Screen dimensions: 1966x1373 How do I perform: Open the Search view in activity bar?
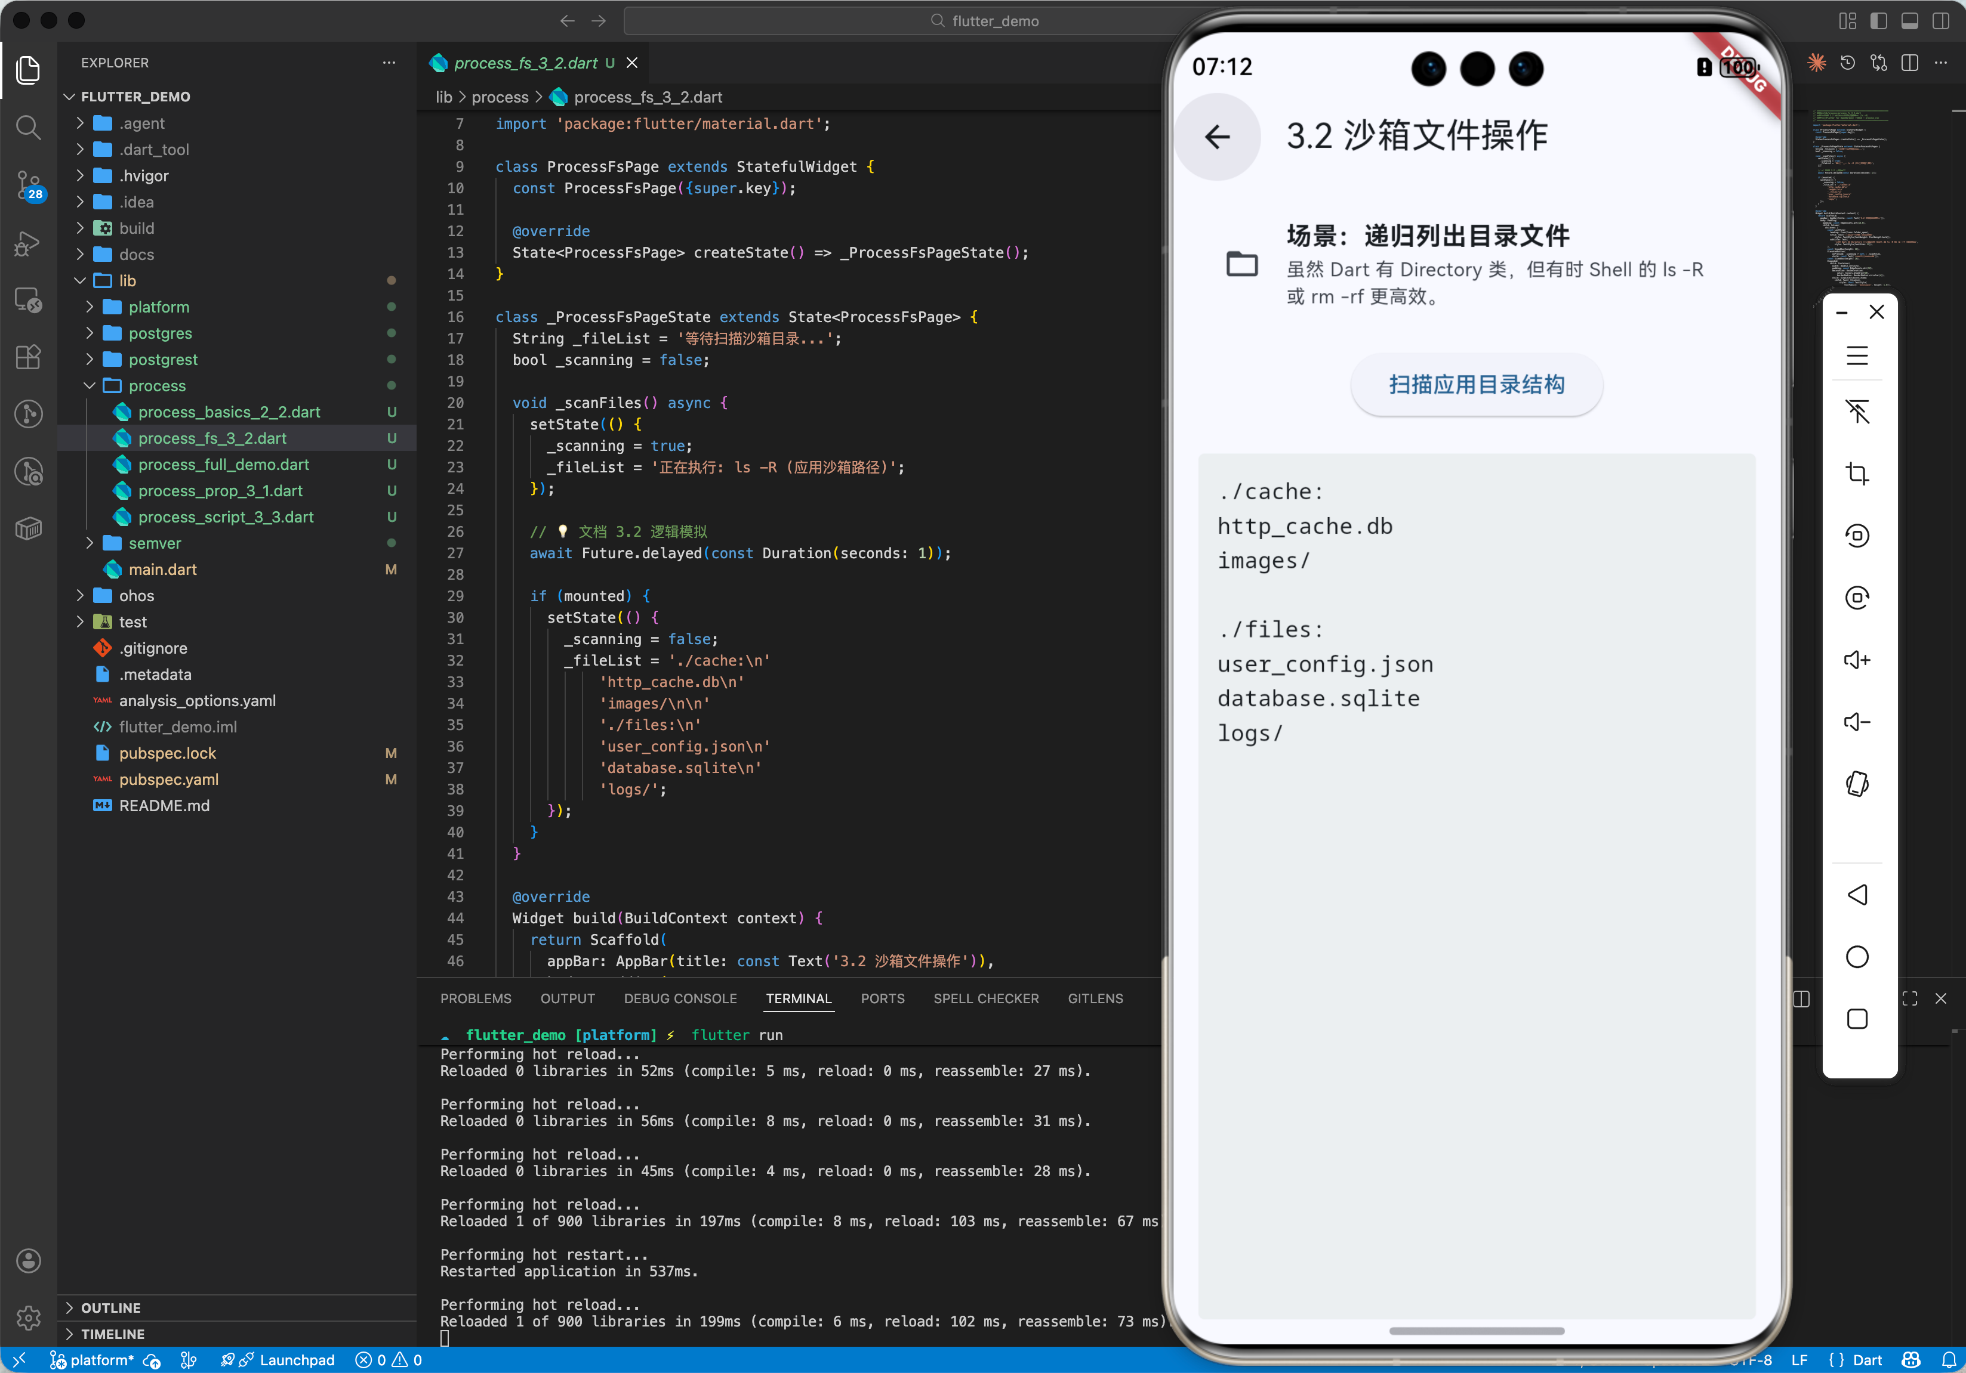pos(28,128)
